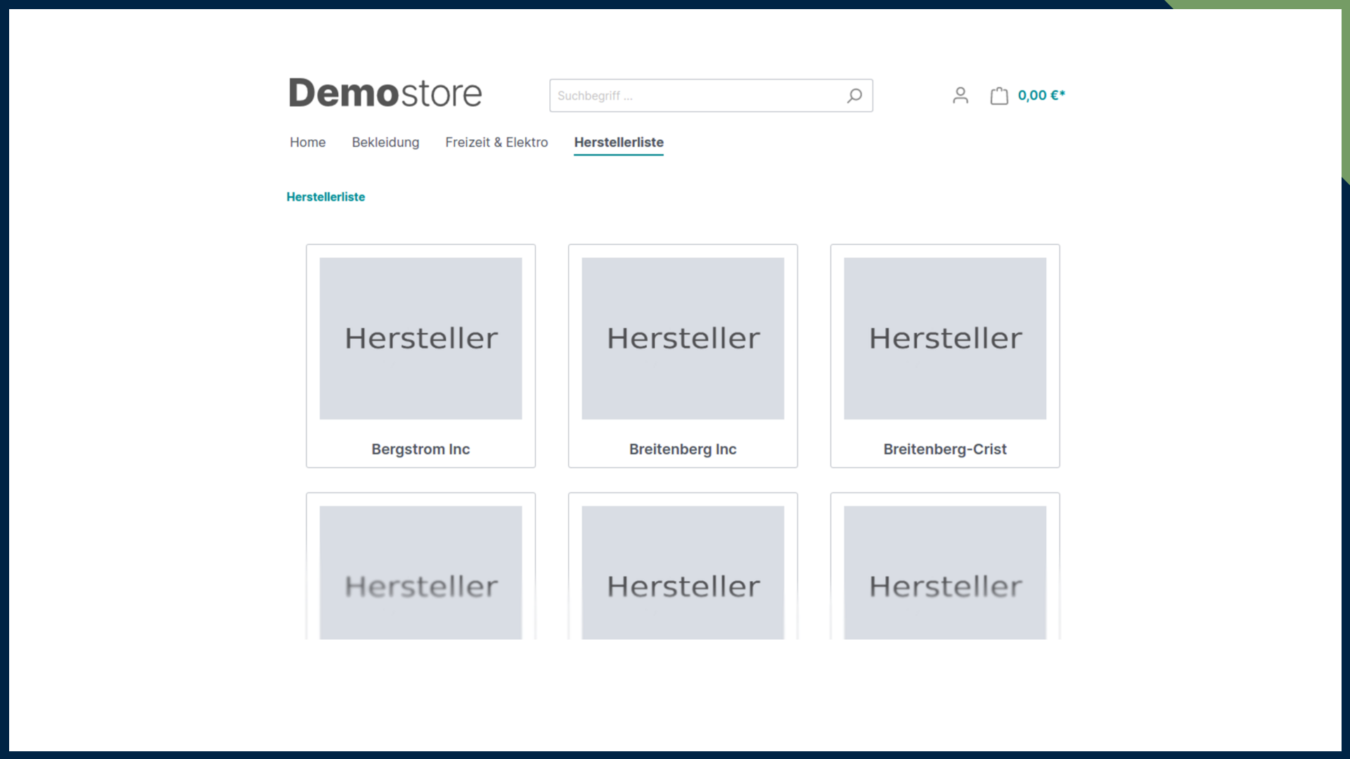Open the Breitenberg Inc manufacturer image
The image size is (1350, 759).
click(683, 338)
